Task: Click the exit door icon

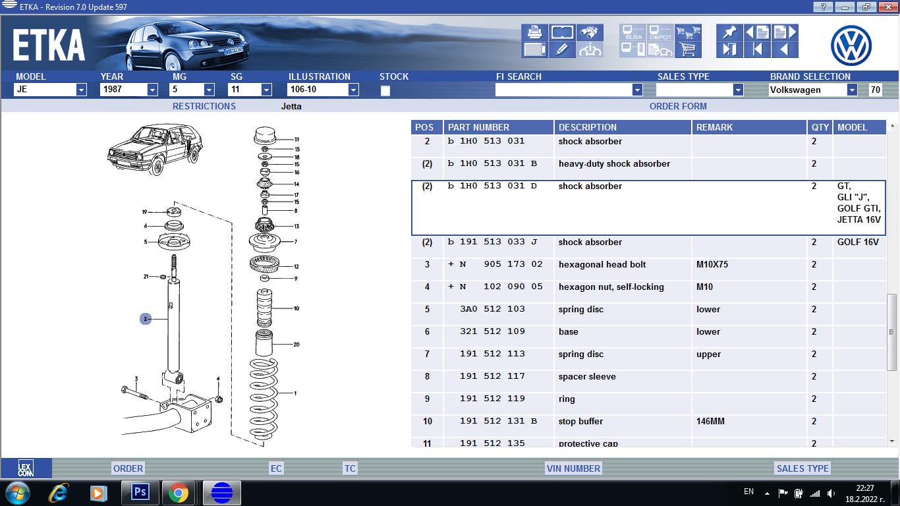Action: [729, 49]
